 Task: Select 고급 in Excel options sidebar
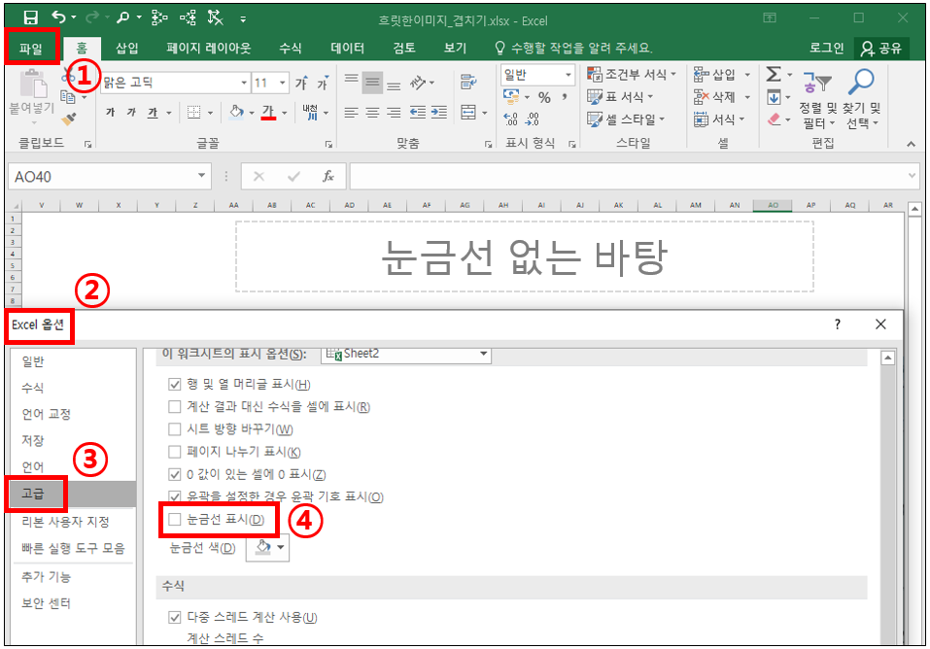pos(74,494)
